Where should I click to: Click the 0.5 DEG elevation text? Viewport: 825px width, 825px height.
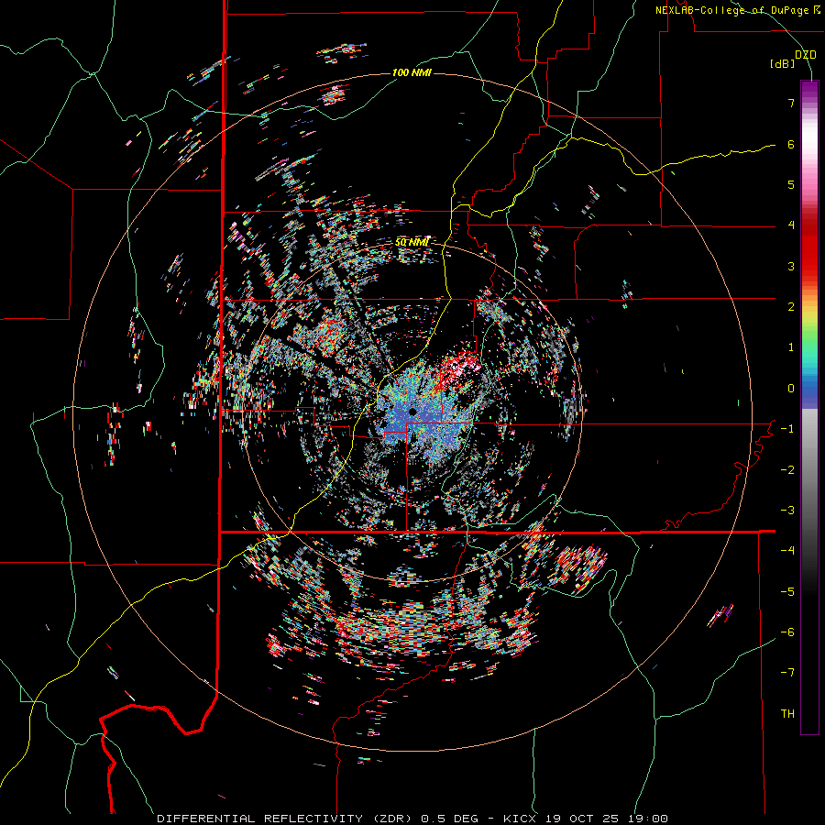coord(450,819)
